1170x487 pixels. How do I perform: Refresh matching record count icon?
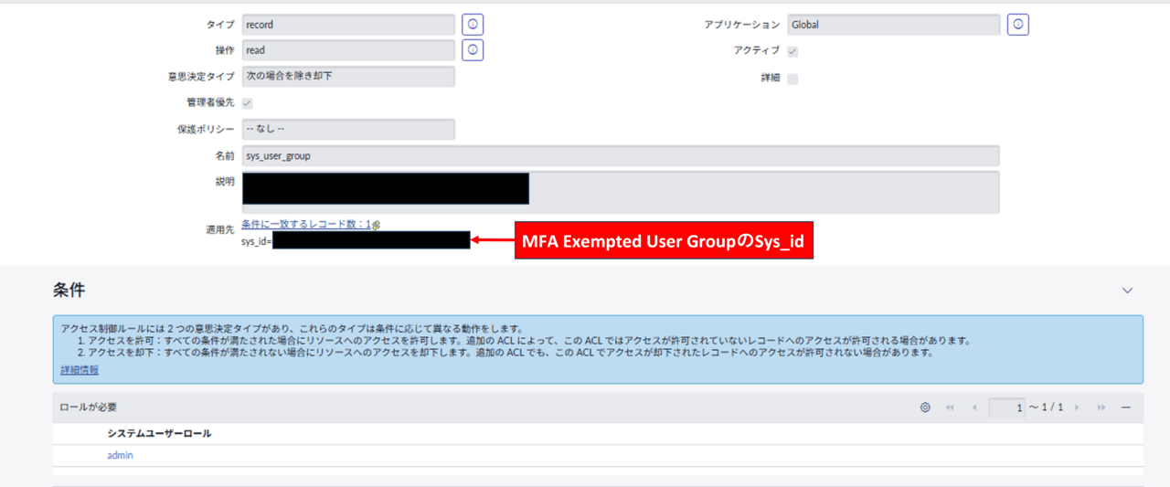point(377,224)
